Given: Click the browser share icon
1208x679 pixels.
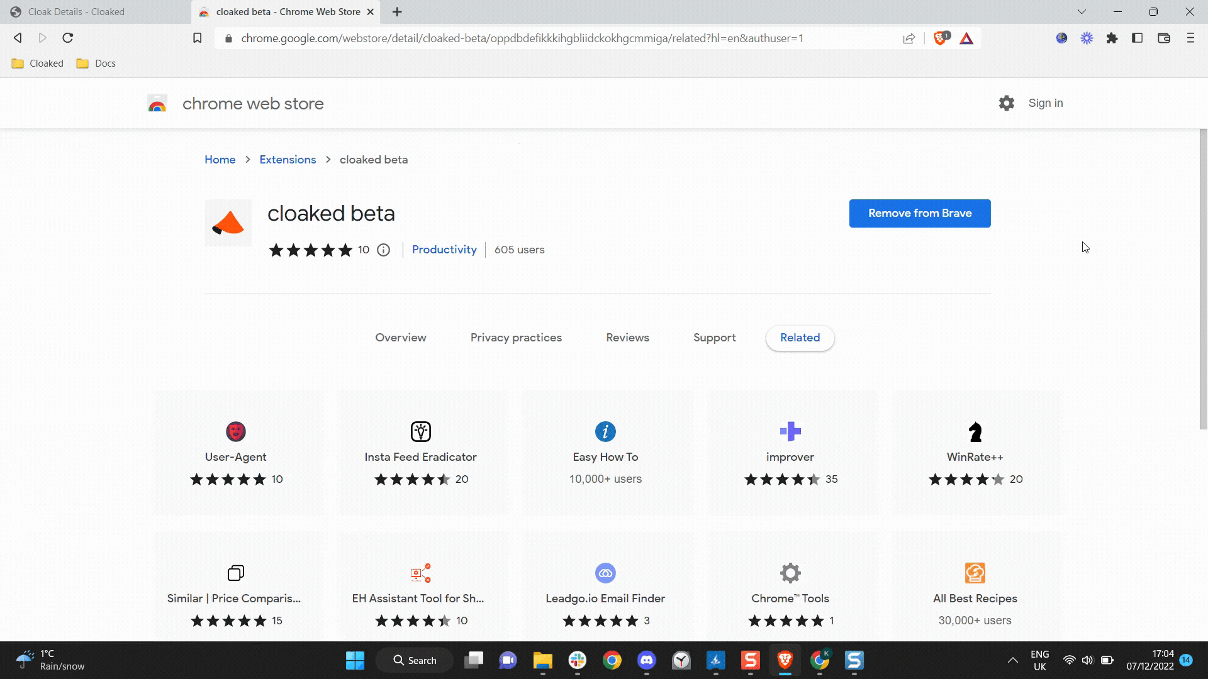Looking at the screenshot, I should coord(909,38).
